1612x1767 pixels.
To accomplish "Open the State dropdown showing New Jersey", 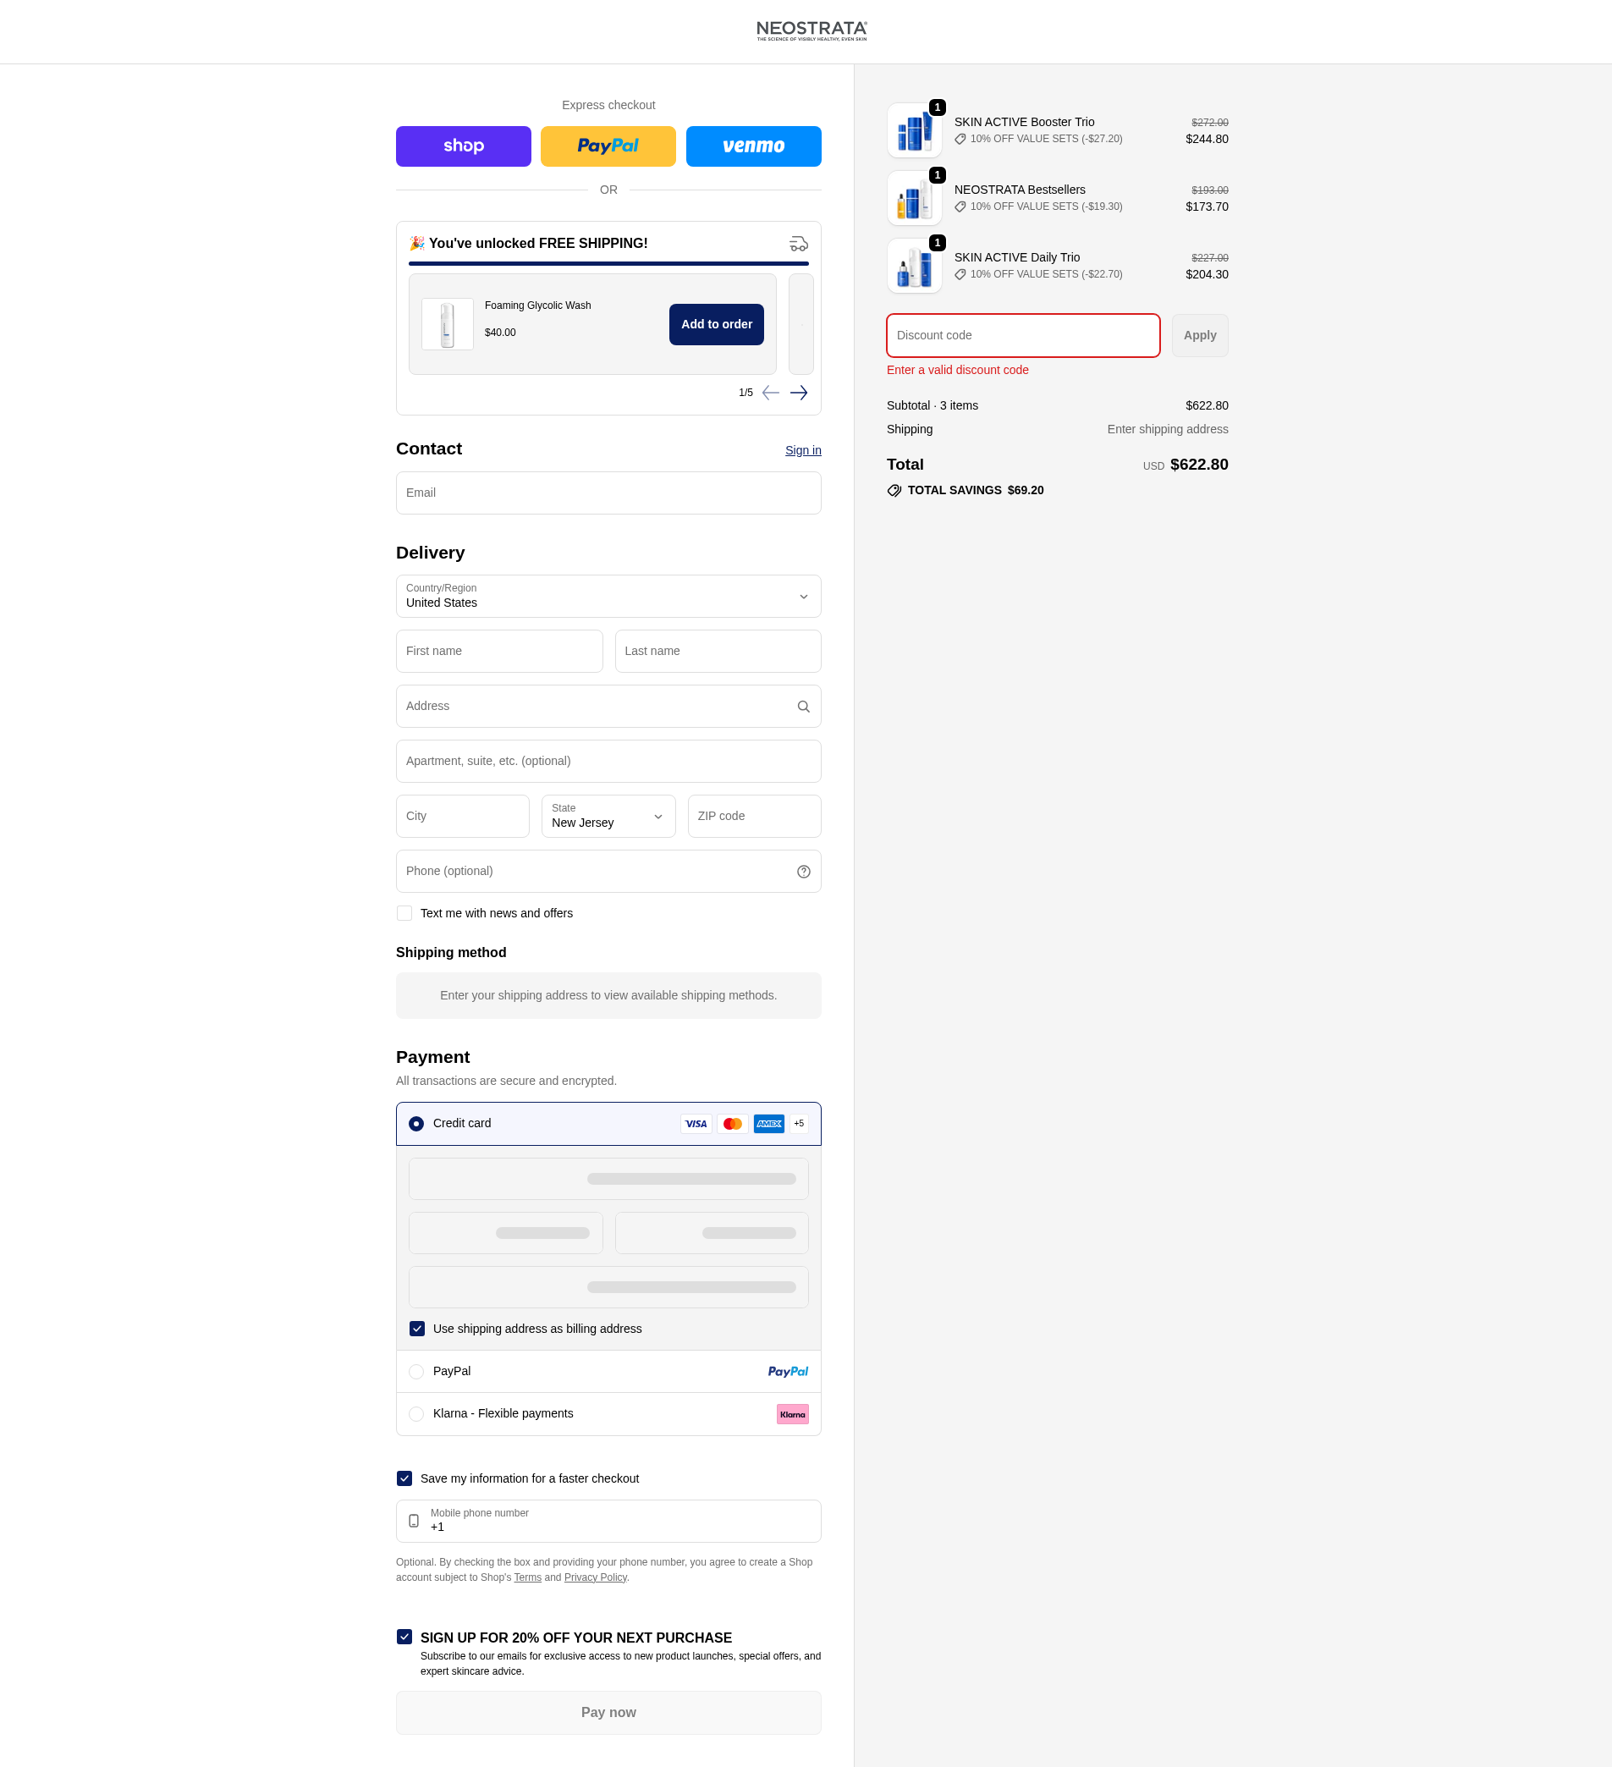I will [x=608, y=816].
